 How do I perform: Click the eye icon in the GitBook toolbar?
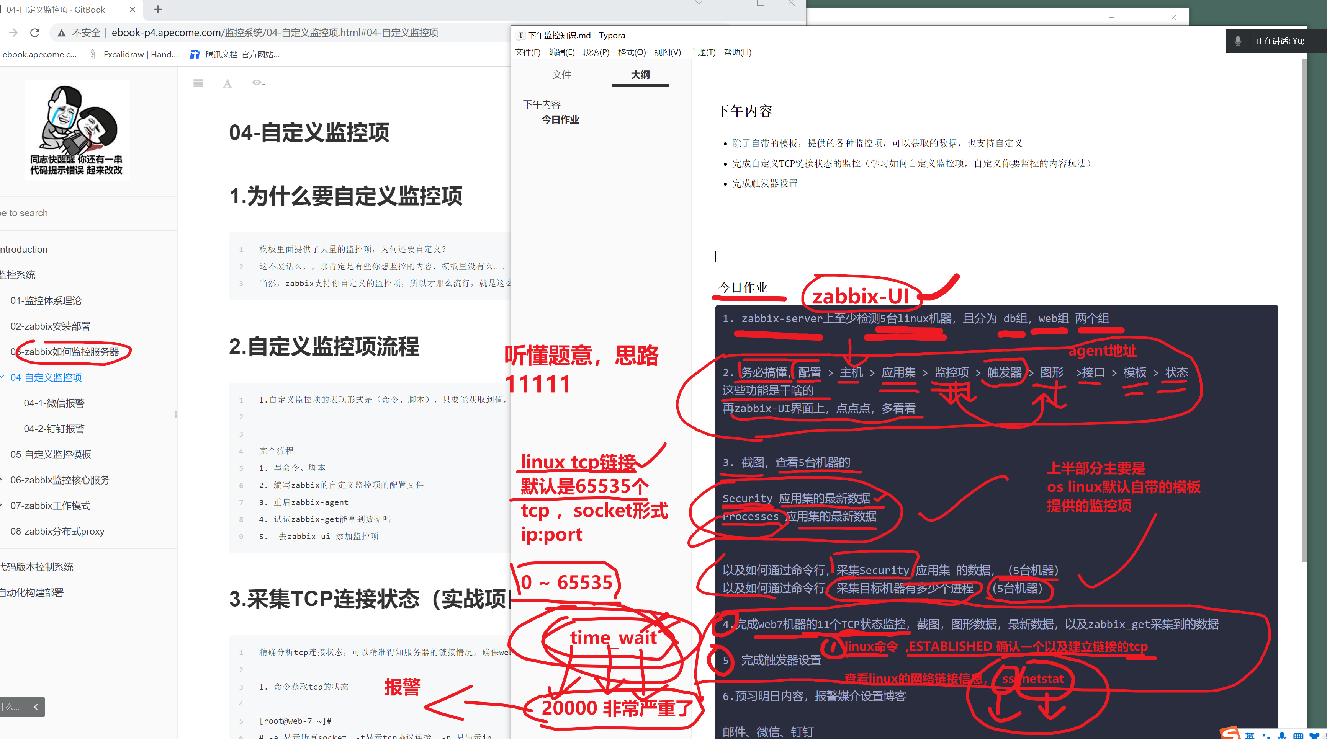coord(258,82)
